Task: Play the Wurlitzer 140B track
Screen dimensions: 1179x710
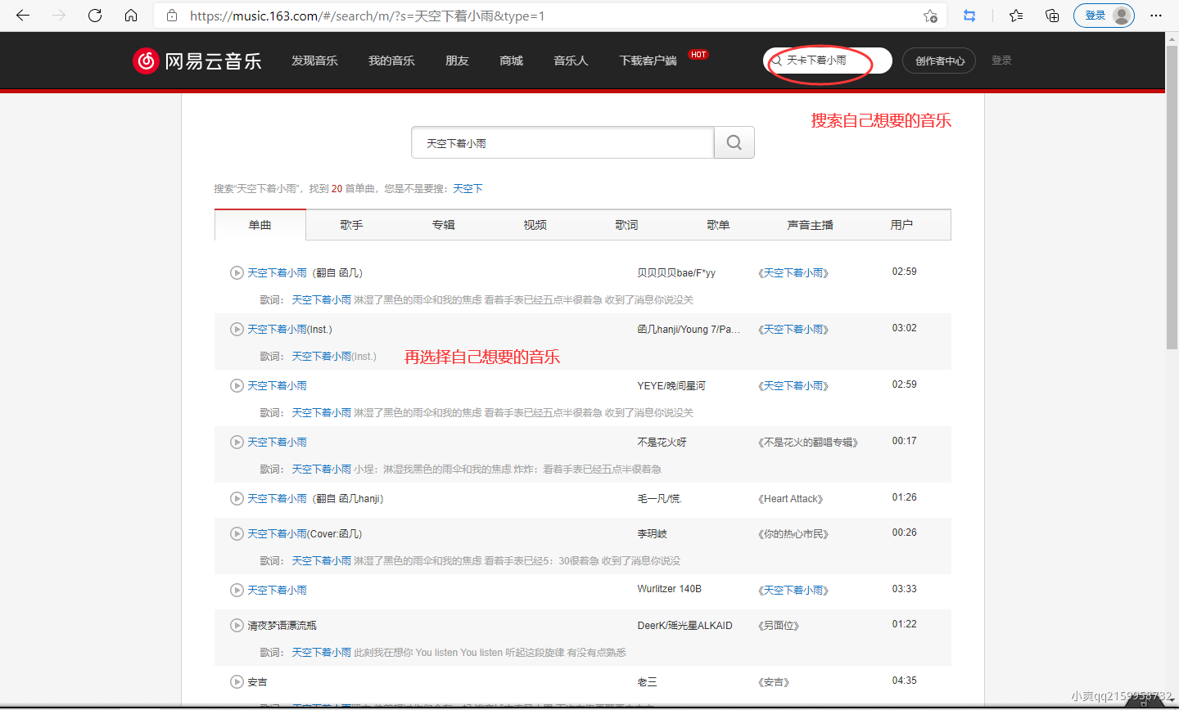Action: 237,590
